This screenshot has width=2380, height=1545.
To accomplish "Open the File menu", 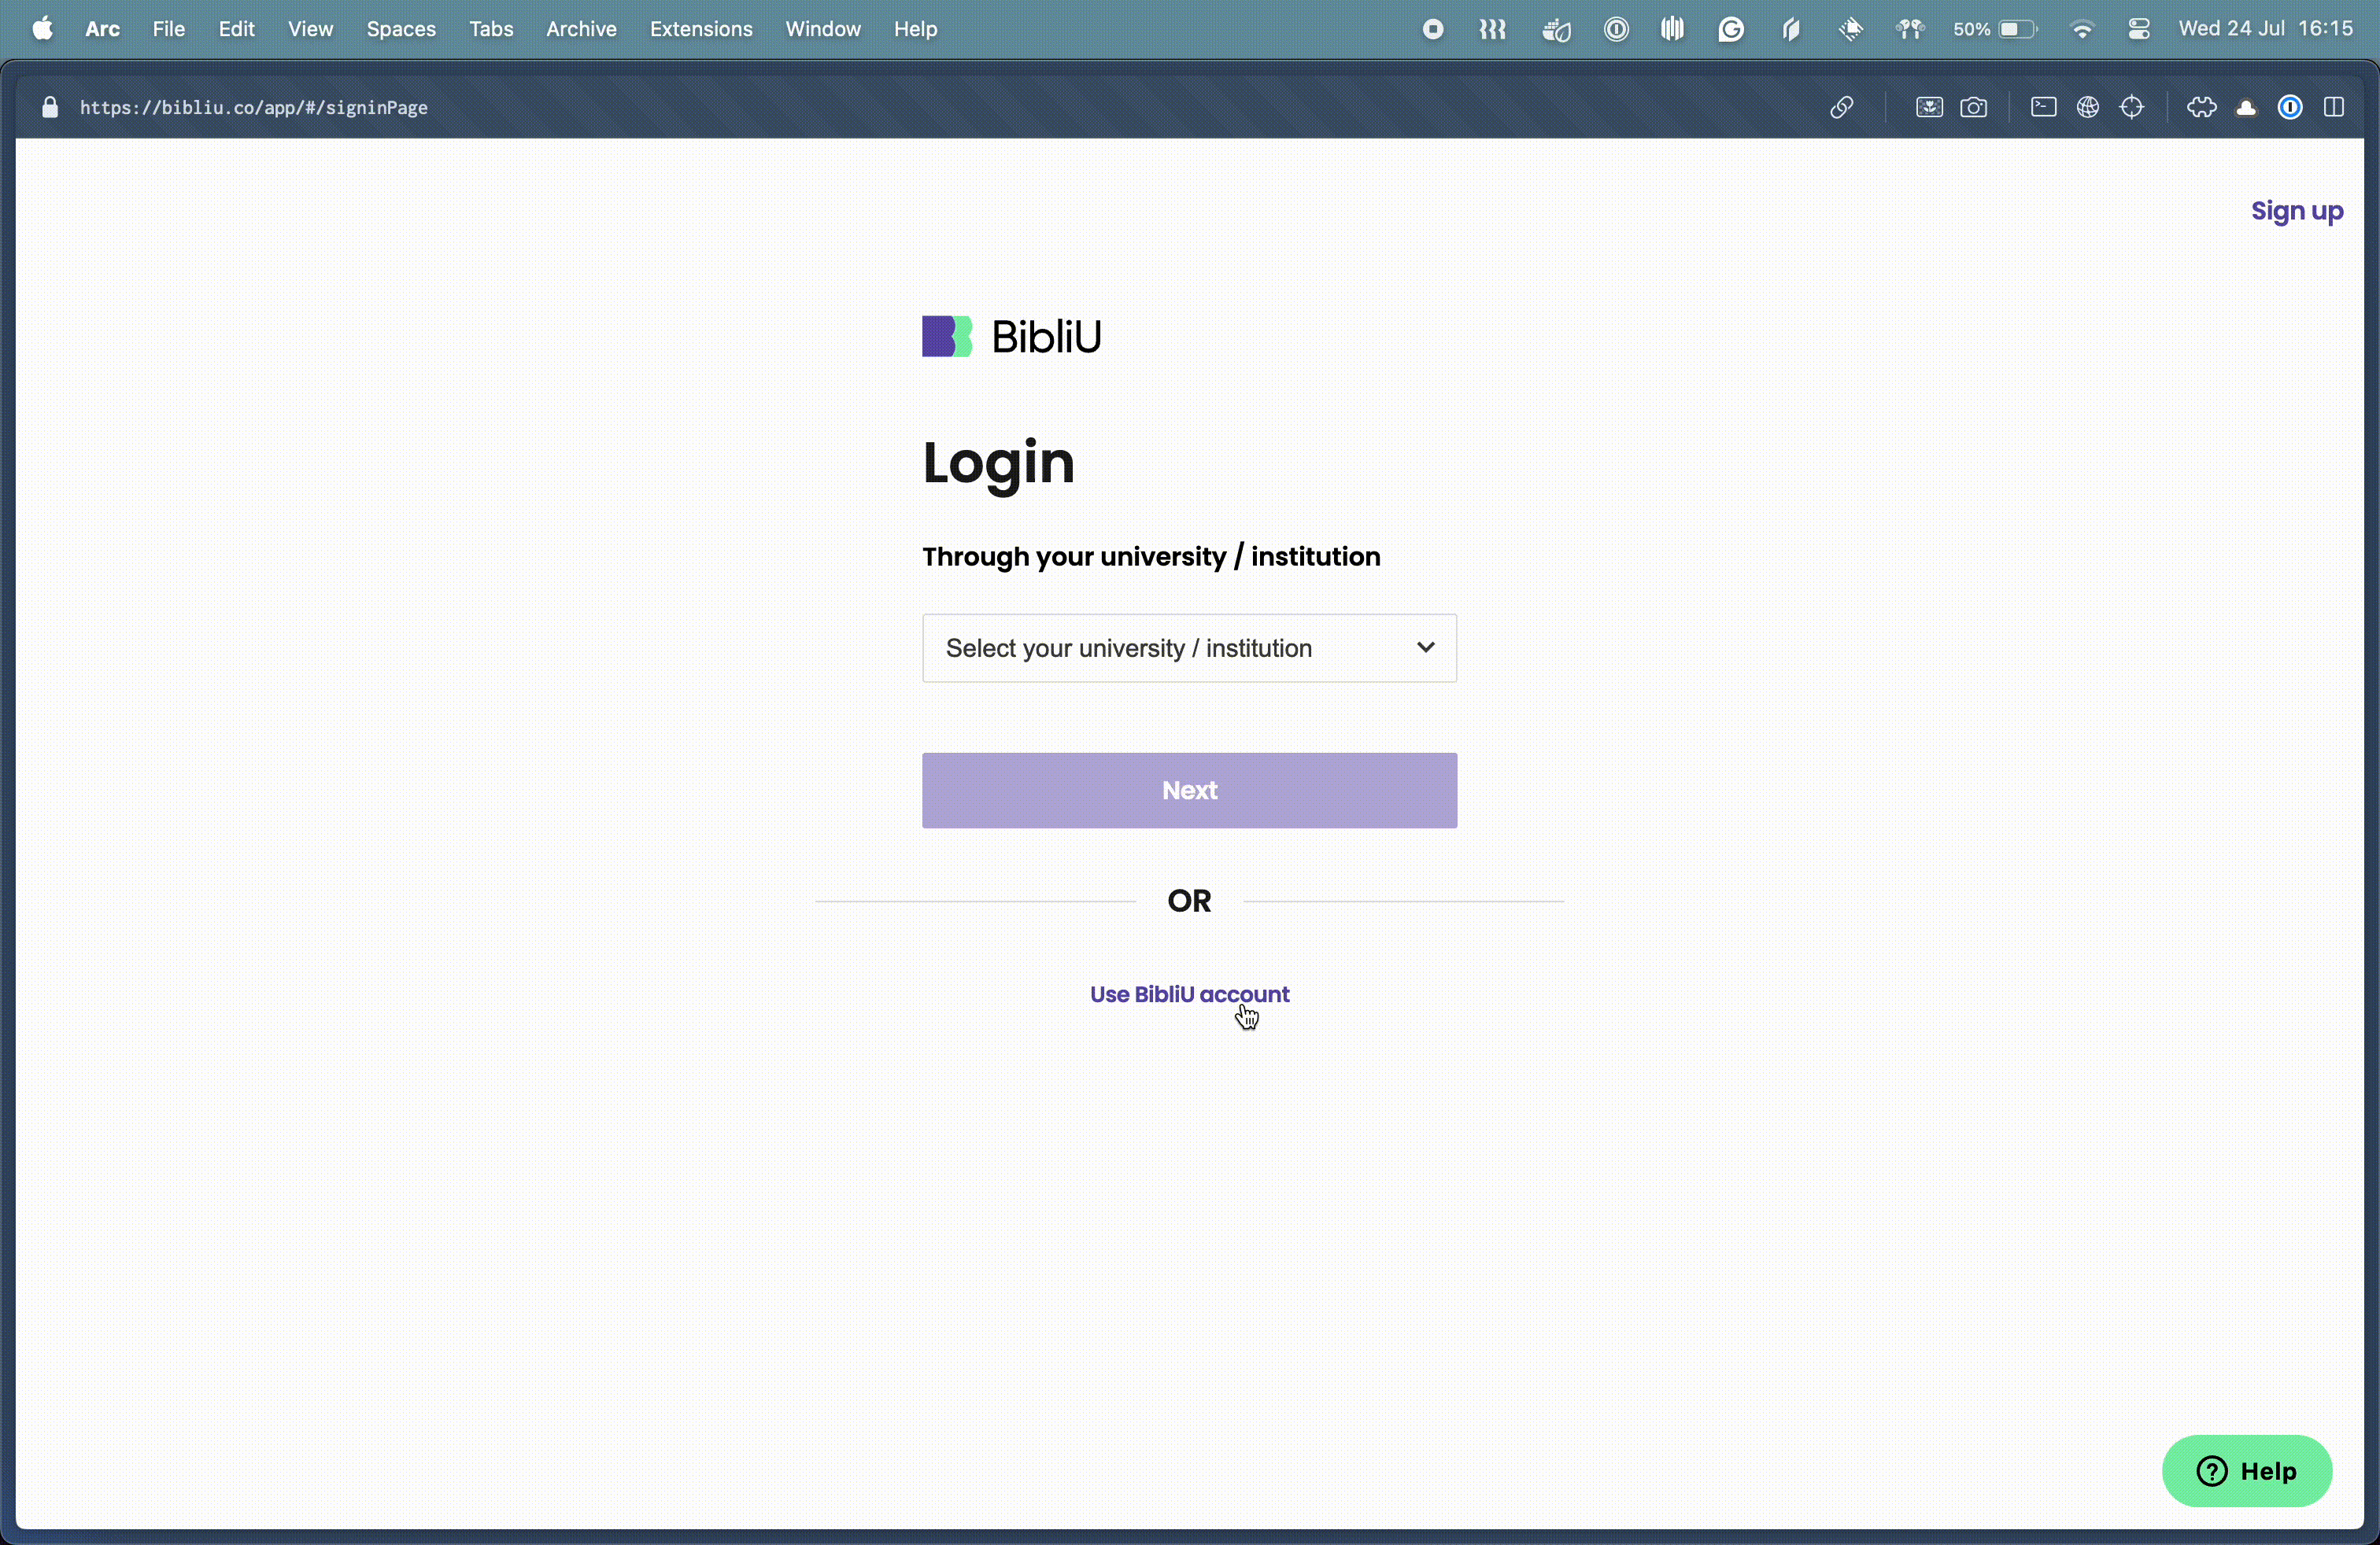I will click(x=168, y=29).
